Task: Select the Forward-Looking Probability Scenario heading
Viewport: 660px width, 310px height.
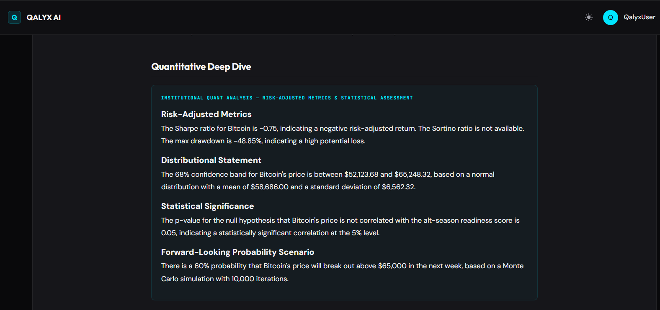Action: tap(237, 252)
